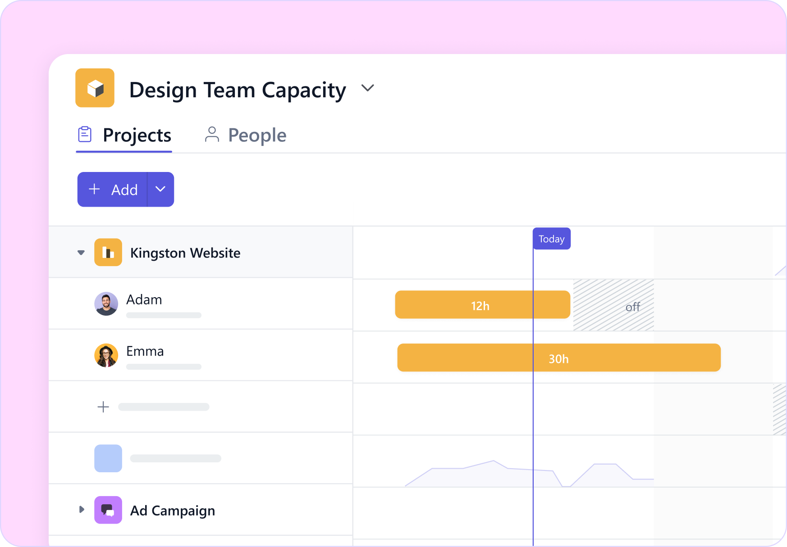Open Adam's profile avatar
The height and width of the screenshot is (547, 787).
[x=106, y=304]
